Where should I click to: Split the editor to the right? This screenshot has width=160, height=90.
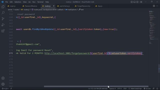pyautogui.click(x=154, y=6)
